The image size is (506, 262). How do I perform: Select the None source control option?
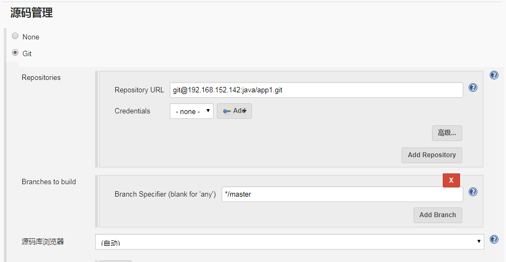pyautogui.click(x=15, y=36)
